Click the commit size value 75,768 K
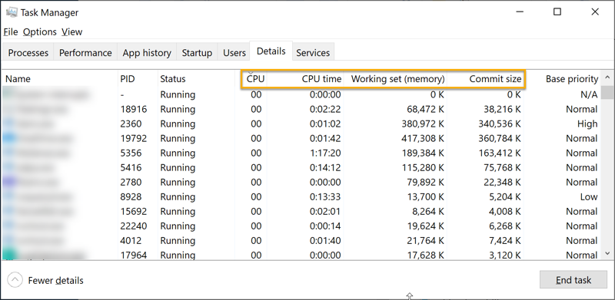615x300 pixels. [x=503, y=167]
